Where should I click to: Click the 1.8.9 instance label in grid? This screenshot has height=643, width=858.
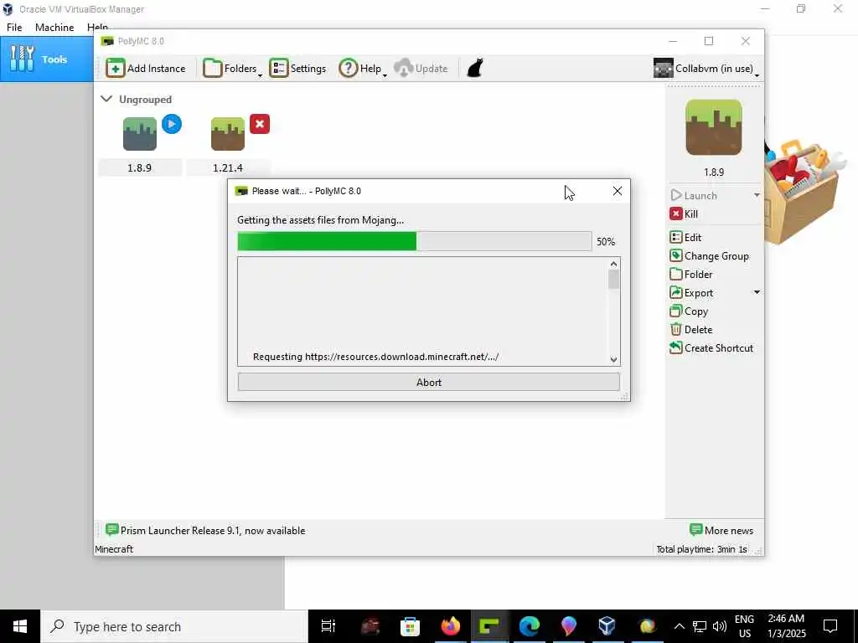pyautogui.click(x=140, y=167)
